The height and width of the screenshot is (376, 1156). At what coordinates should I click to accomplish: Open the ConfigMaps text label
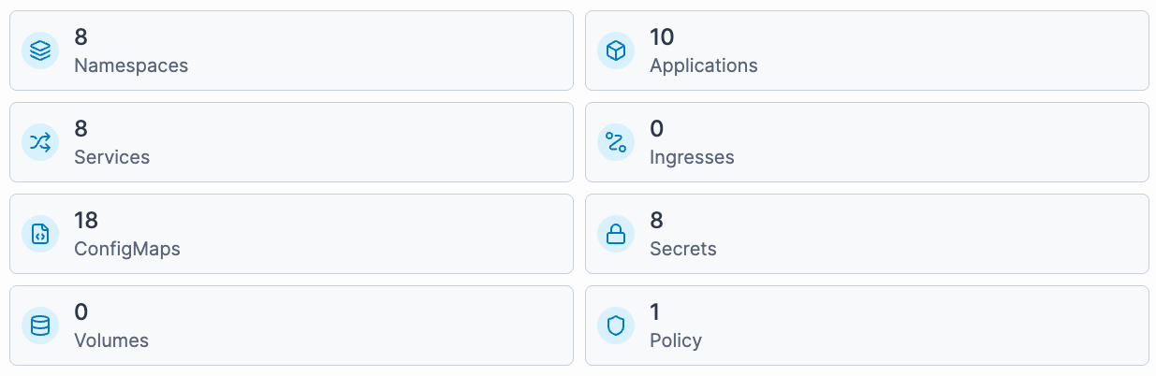pyautogui.click(x=127, y=249)
